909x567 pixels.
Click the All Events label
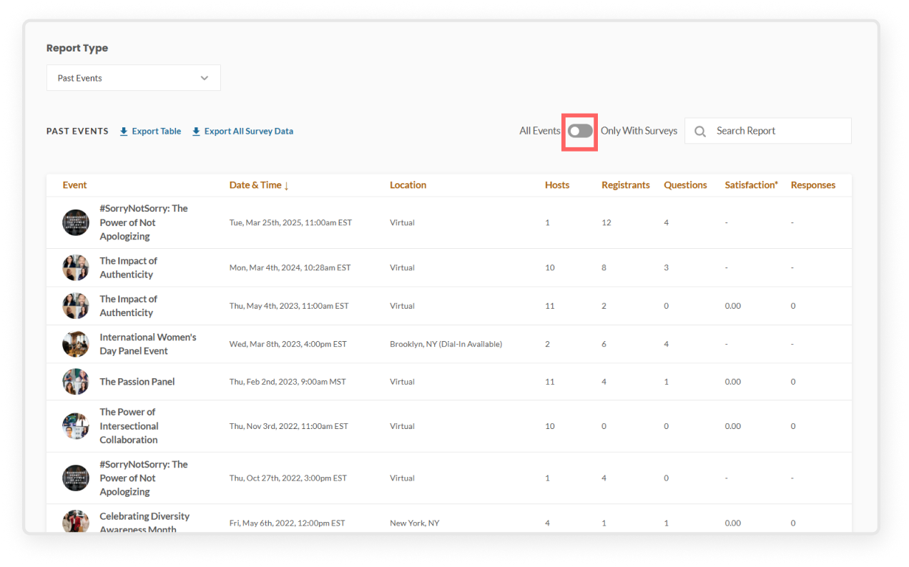tap(540, 131)
